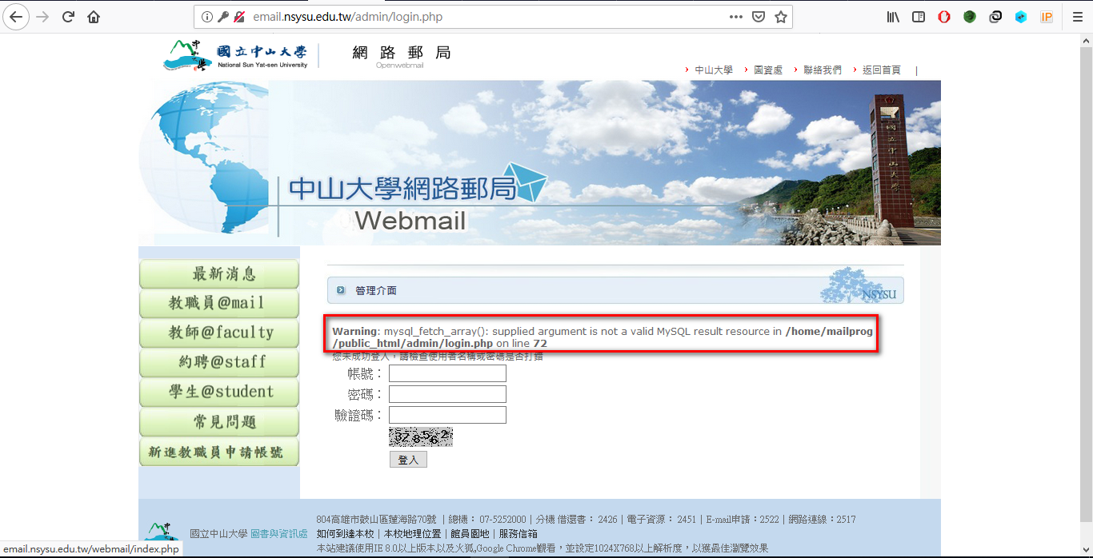The height and width of the screenshot is (558, 1093).
Task: Open 最新消息 sidebar menu item
Action: pyautogui.click(x=219, y=274)
